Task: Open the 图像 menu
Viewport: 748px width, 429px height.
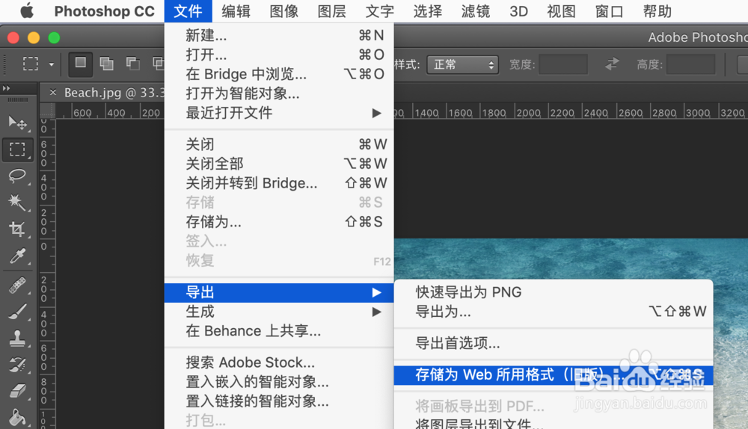Action: (x=283, y=11)
